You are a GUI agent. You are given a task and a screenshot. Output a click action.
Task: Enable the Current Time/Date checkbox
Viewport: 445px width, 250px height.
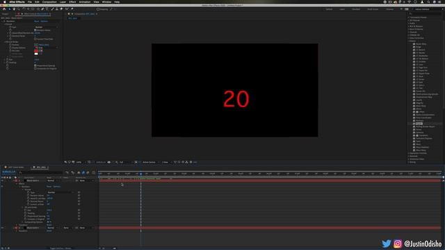[x=35, y=39]
